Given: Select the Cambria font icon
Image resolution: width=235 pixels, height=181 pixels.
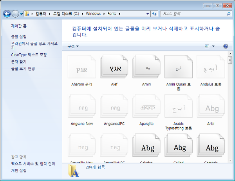Looking at the screenshot, I should 211,145.
